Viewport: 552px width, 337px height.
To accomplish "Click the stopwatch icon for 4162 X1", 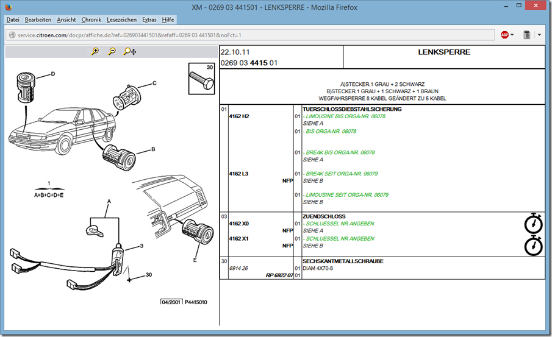I will coord(533,245).
